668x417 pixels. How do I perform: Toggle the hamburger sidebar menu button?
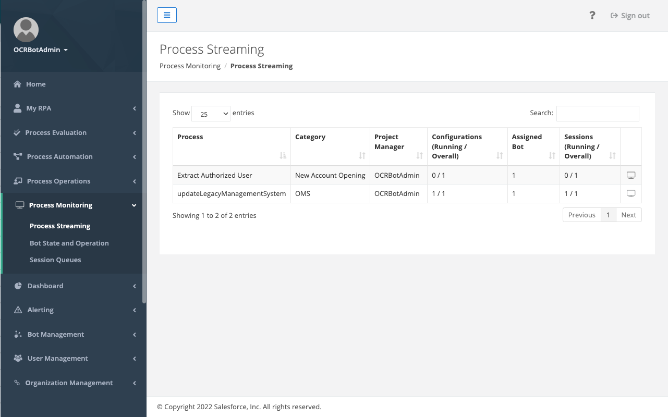[167, 15]
